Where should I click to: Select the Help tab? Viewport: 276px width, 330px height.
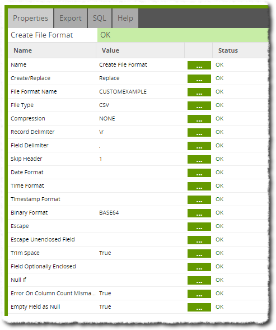125,18
